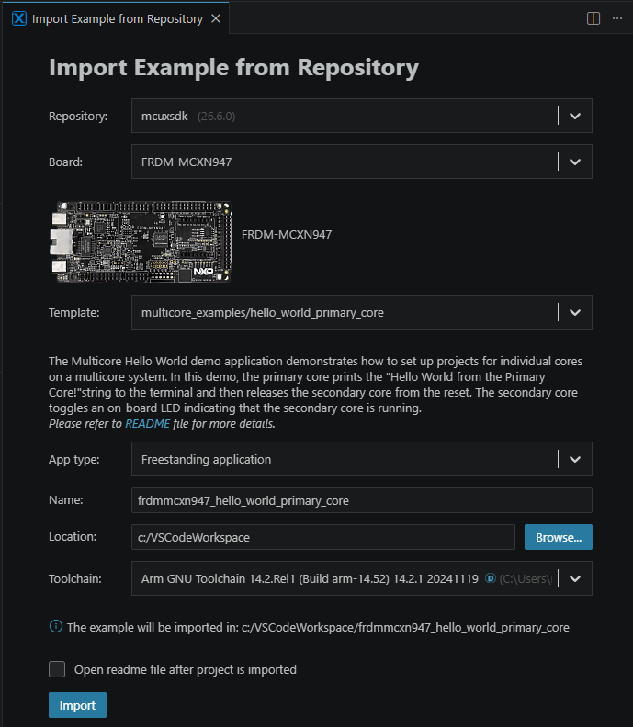This screenshot has height=727, width=633.
Task: Click the Arm GNU Toolchain combo box
Action: click(x=361, y=578)
